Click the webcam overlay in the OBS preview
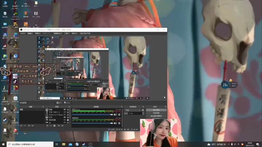The width and height of the screenshot is (262, 147). [105, 93]
